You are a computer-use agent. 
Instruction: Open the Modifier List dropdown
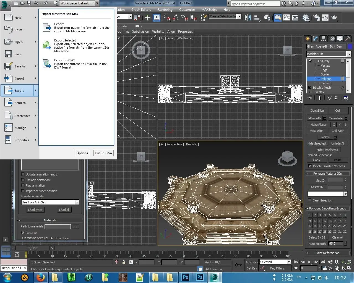[x=349, y=54]
